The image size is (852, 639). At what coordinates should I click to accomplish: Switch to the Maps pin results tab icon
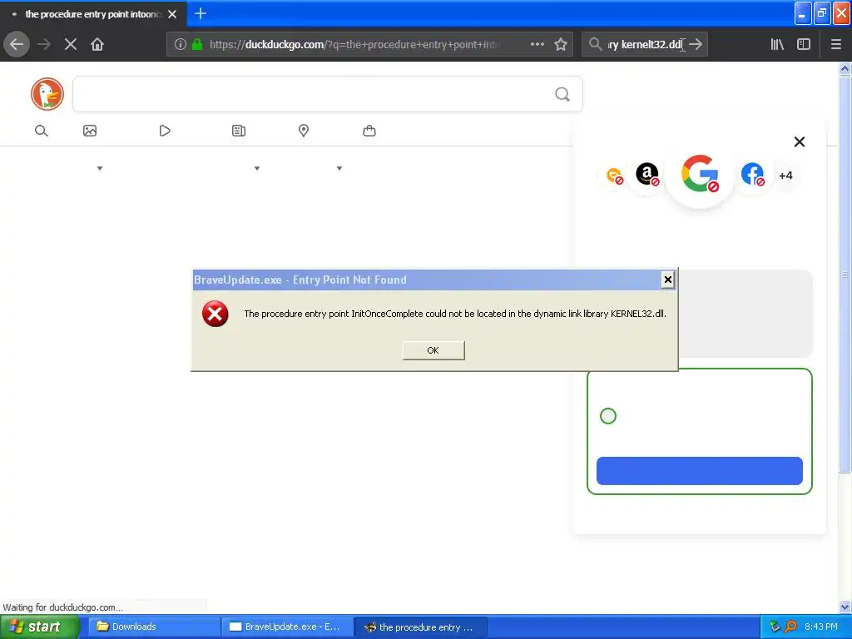pos(304,131)
